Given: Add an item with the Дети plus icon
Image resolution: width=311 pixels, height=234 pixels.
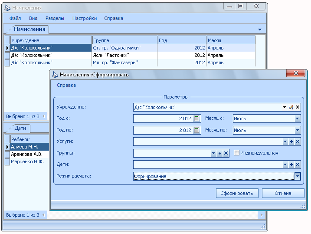Looking at the screenshot, I should pos(291,165).
